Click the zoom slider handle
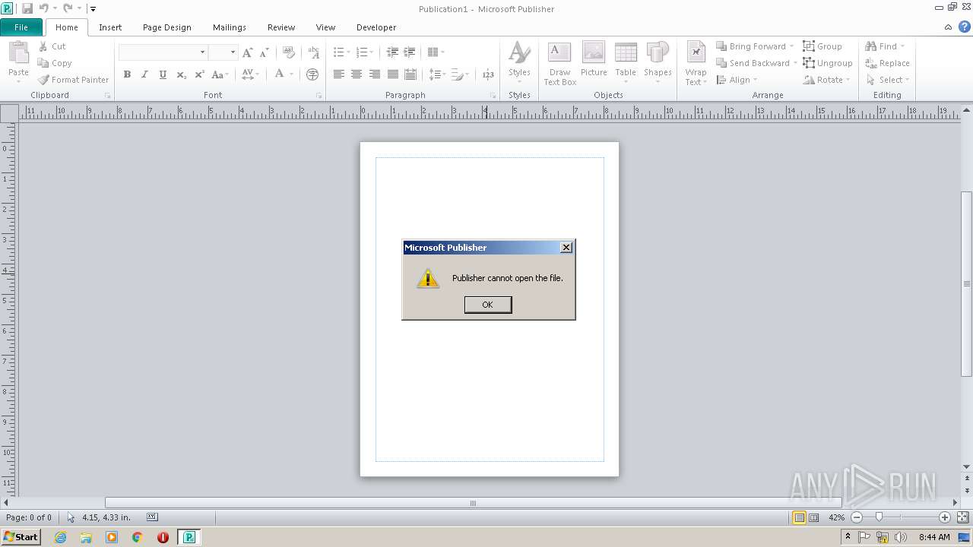 880,517
